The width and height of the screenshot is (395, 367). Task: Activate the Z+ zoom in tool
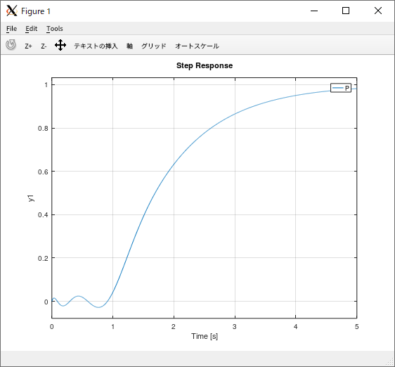[28, 46]
